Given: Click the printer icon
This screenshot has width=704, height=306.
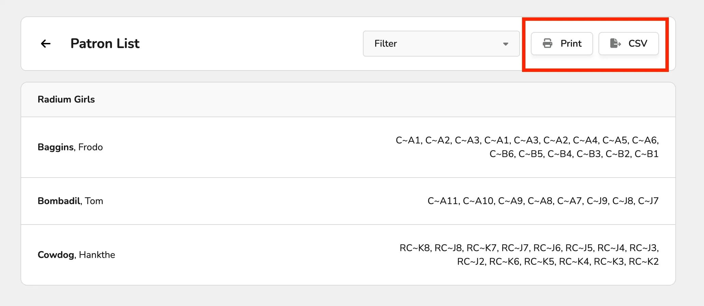Looking at the screenshot, I should coord(548,43).
